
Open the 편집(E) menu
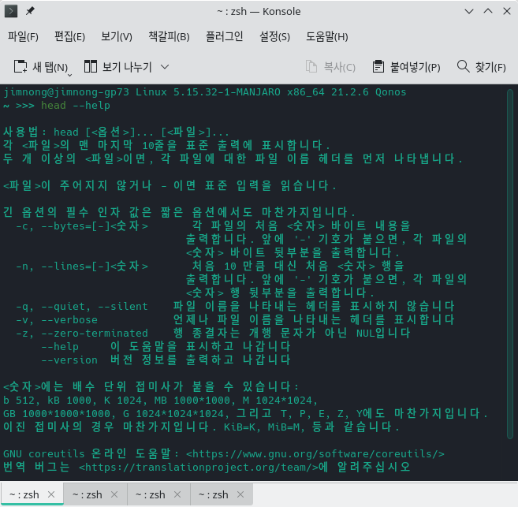pyautogui.click(x=69, y=36)
